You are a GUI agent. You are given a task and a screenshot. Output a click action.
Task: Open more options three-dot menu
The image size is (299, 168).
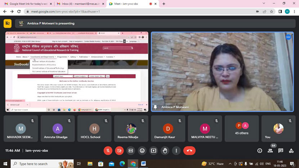(176, 151)
